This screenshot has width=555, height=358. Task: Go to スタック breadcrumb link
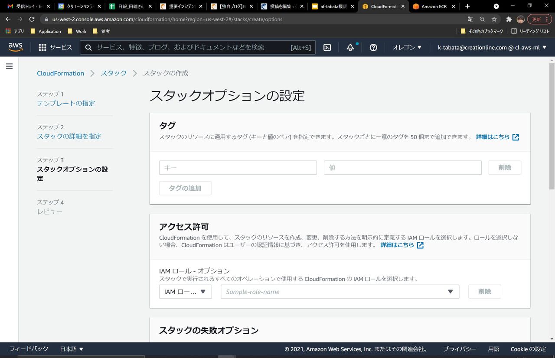[114, 73]
